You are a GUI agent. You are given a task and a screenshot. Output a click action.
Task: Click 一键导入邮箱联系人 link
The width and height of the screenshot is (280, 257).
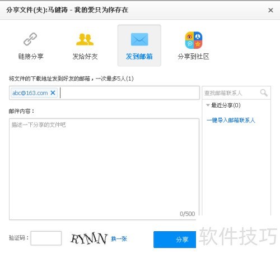231,120
